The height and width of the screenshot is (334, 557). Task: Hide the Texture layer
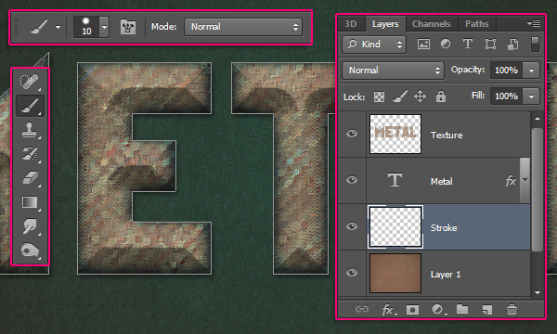coord(352,134)
